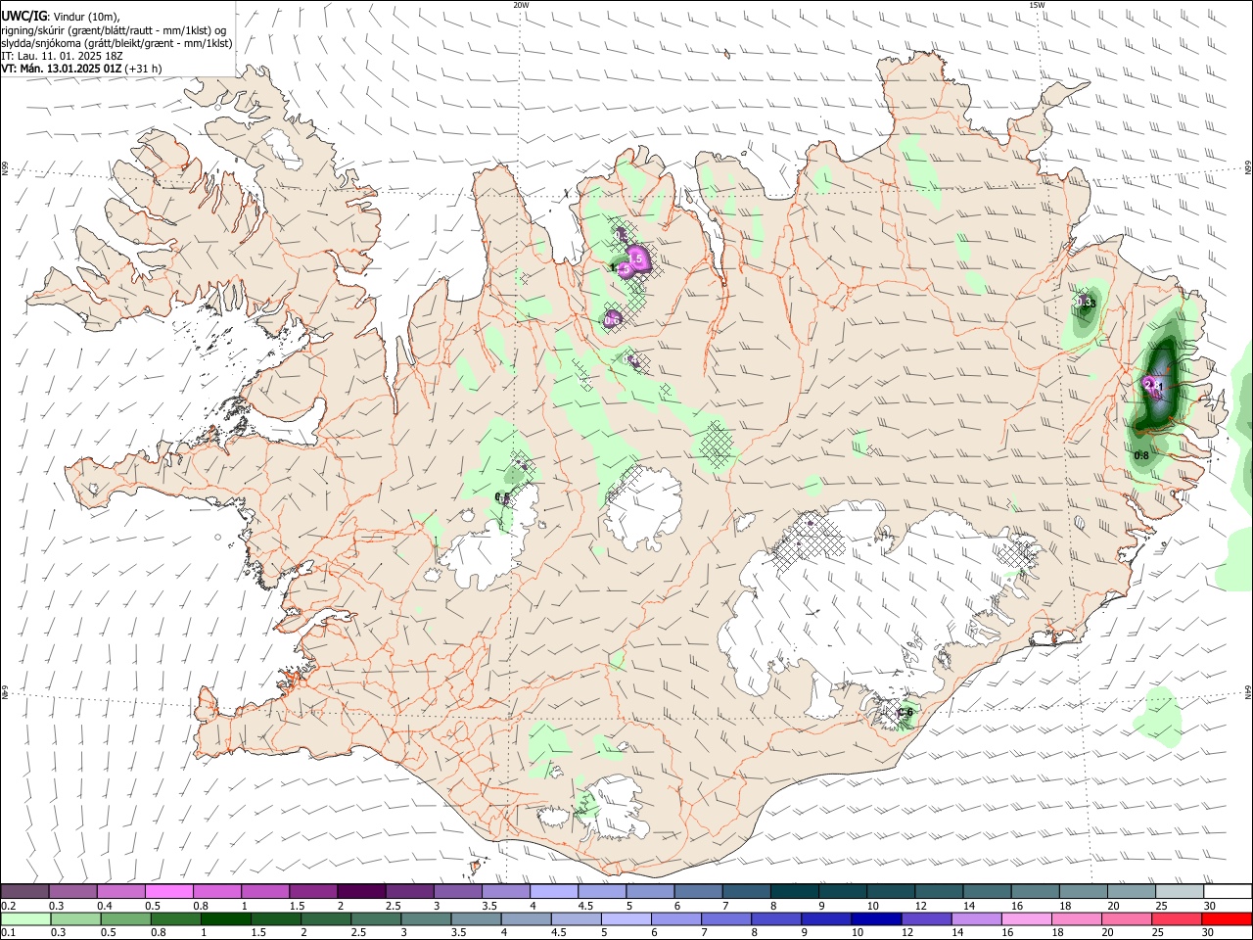Select the dark blue swatch labeled 10
The width and height of the screenshot is (1253, 940).
click(x=874, y=918)
